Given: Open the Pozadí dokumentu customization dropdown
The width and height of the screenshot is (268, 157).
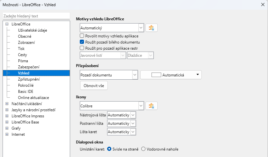Looking at the screenshot, I should 109,75.
